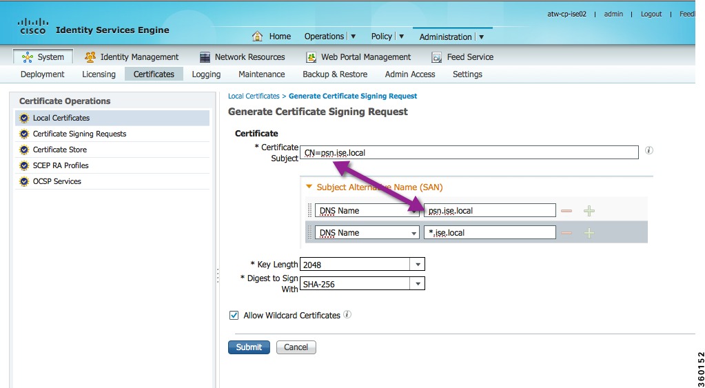Click the Certificate Store badge icon

24,150
